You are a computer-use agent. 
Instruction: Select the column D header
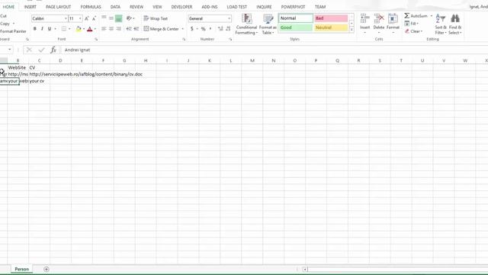(60, 60)
